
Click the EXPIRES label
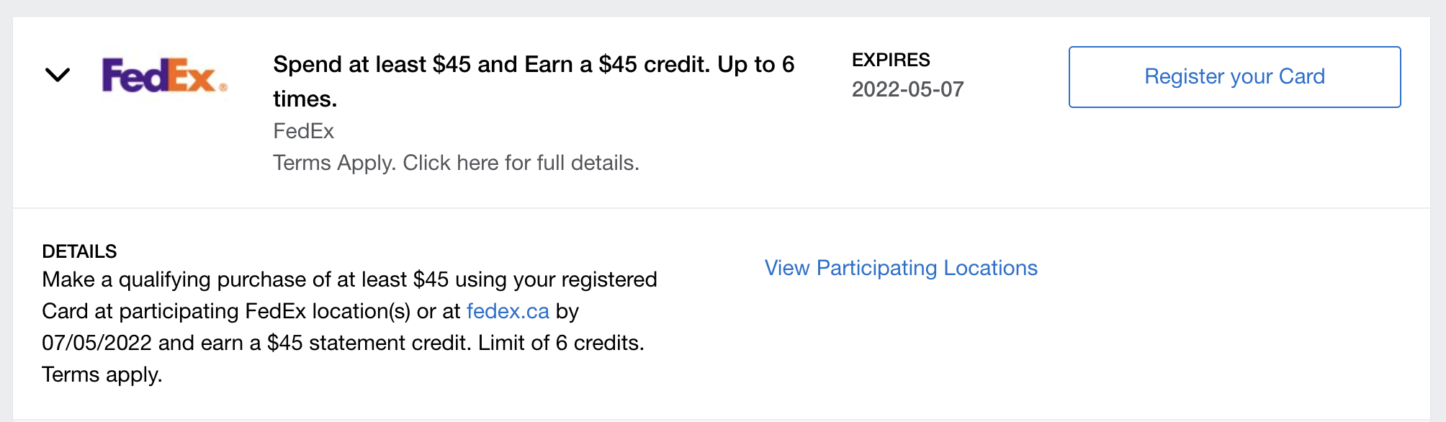[891, 60]
